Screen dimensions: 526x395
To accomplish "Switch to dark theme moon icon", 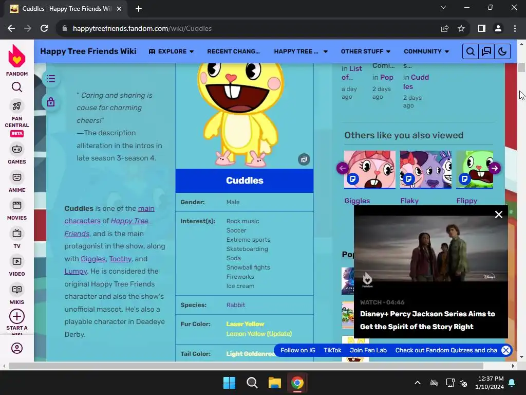I will click(502, 51).
